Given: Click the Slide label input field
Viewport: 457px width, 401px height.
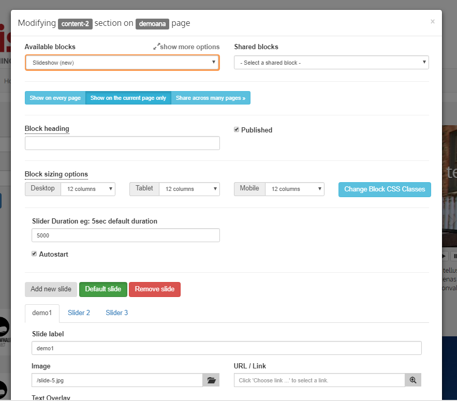Looking at the screenshot, I should 227,348.
